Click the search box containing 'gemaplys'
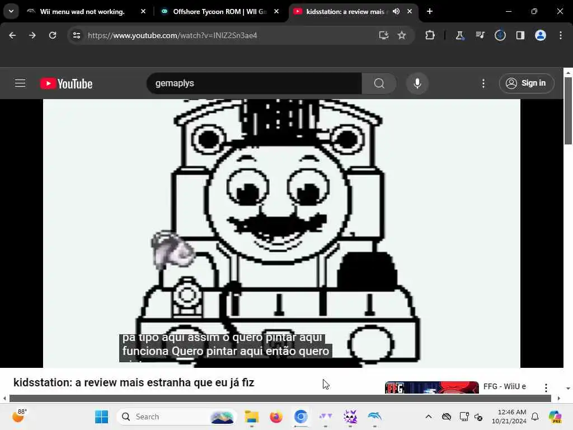 tap(254, 83)
